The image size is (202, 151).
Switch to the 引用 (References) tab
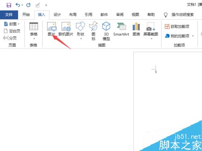88,15
